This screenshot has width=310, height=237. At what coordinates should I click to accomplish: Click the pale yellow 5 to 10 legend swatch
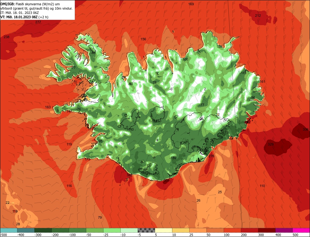click(163, 230)
